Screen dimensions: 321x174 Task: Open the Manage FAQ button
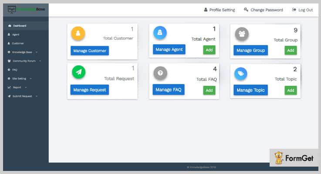coord(169,90)
